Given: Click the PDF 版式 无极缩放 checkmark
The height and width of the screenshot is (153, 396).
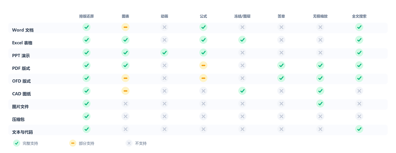Looking at the screenshot, I should coord(320,65).
